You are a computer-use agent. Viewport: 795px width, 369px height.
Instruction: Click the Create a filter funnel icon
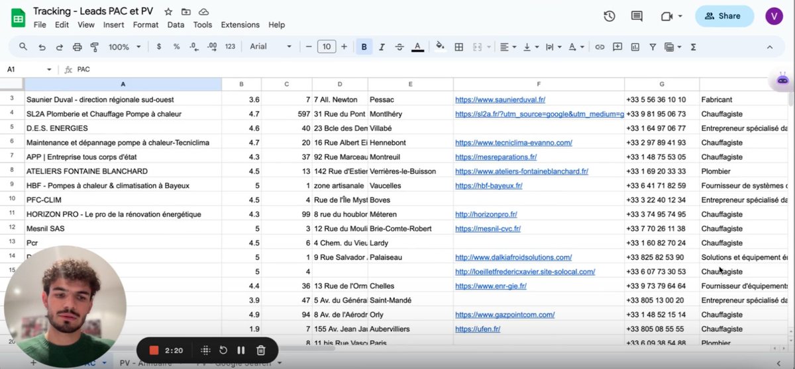pos(653,47)
